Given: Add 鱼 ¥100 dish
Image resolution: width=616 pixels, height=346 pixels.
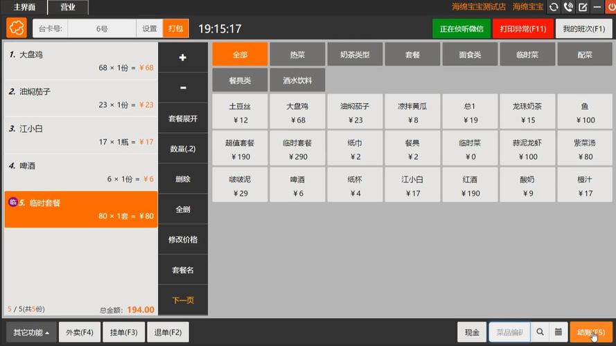Looking at the screenshot, I should point(585,112).
